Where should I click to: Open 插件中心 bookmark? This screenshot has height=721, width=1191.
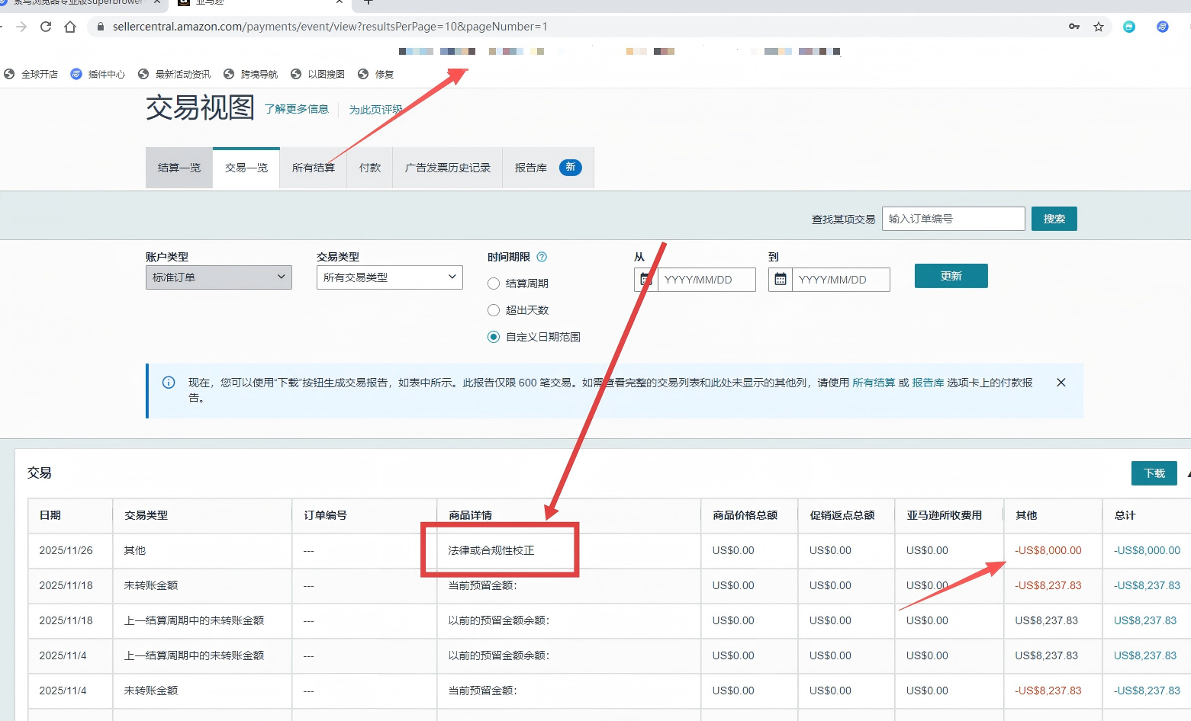[98, 74]
